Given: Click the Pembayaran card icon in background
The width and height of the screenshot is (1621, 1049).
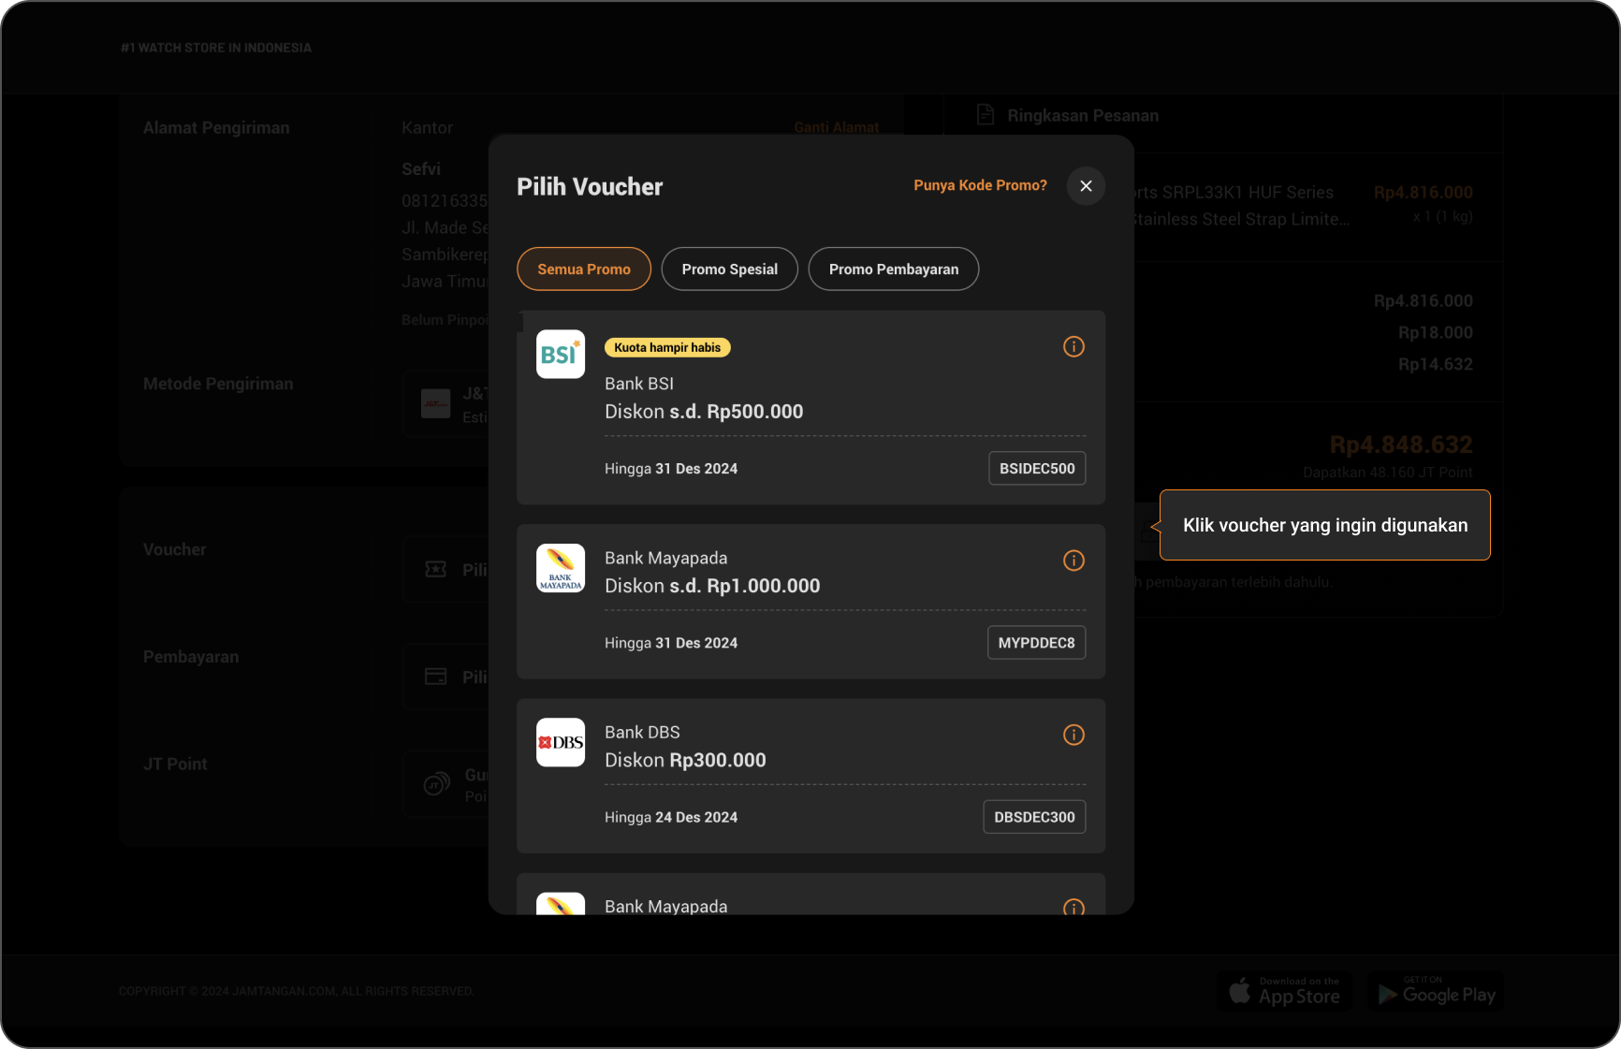Looking at the screenshot, I should click(x=436, y=677).
